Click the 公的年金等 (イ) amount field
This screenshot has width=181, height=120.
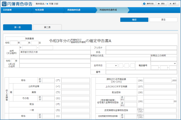75,86
